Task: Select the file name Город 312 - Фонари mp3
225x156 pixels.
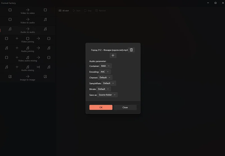Action: pyautogui.click(x=109, y=50)
